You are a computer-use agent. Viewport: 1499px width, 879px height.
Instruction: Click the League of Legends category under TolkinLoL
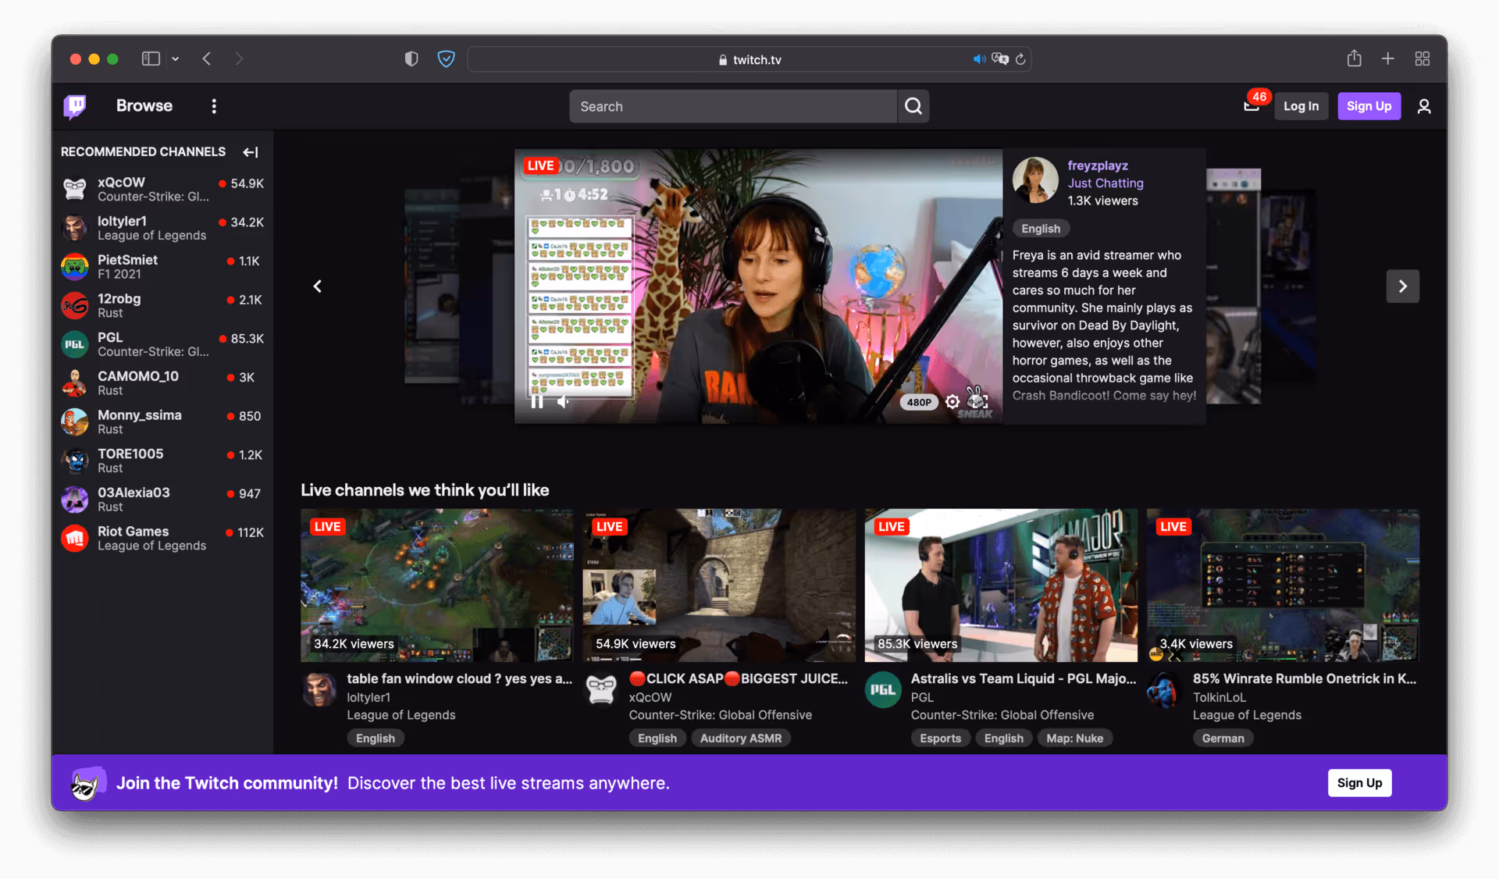coord(1247,715)
